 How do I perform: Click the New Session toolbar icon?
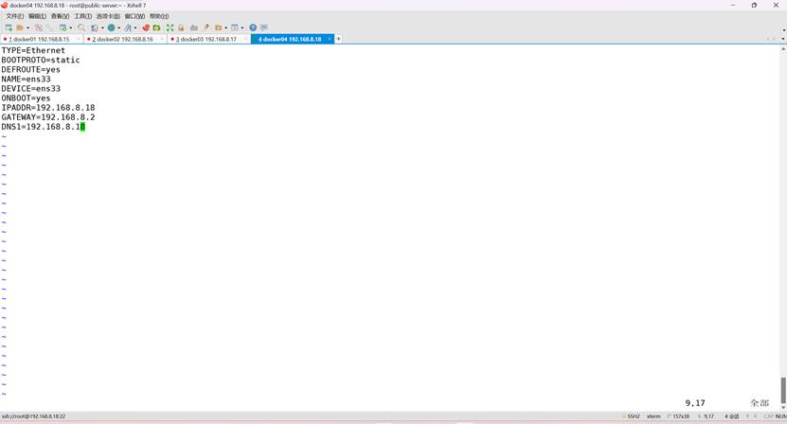pos(9,27)
